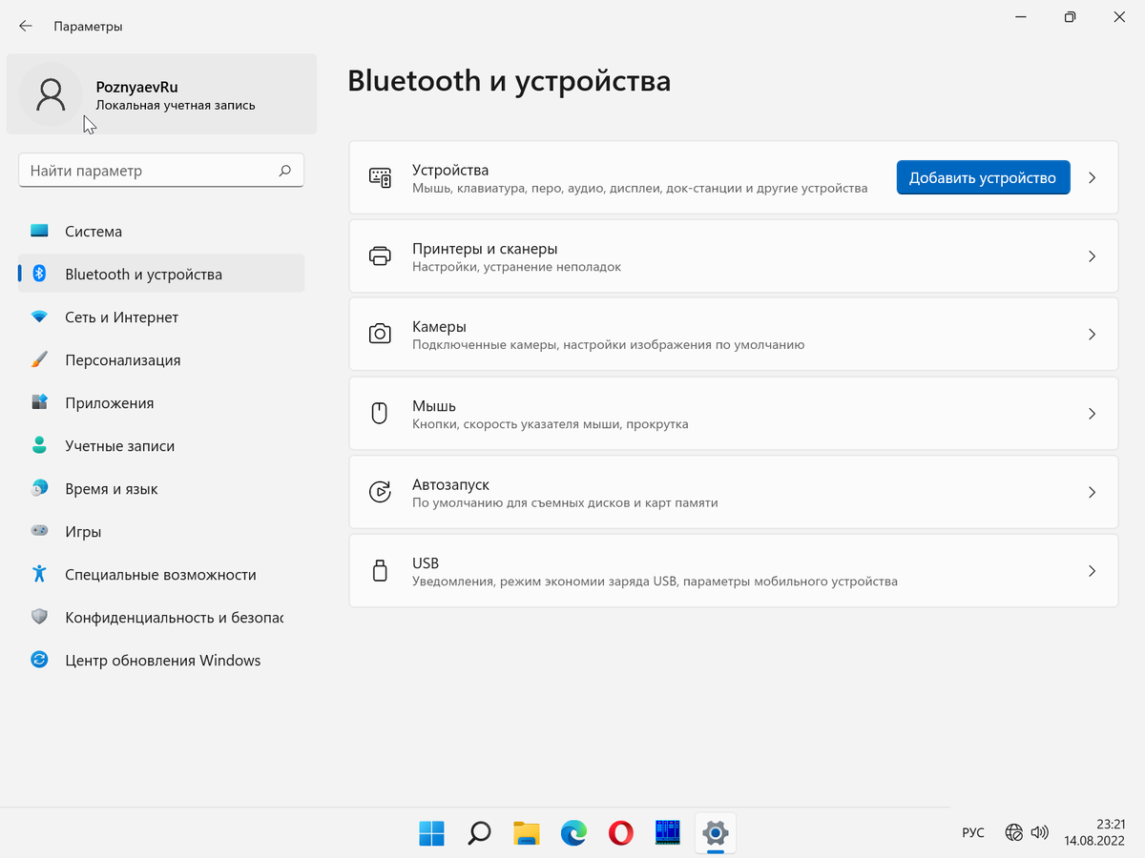Select Конфиденциальность и безопасность in sidebar
The width and height of the screenshot is (1145, 858).
coord(161,617)
